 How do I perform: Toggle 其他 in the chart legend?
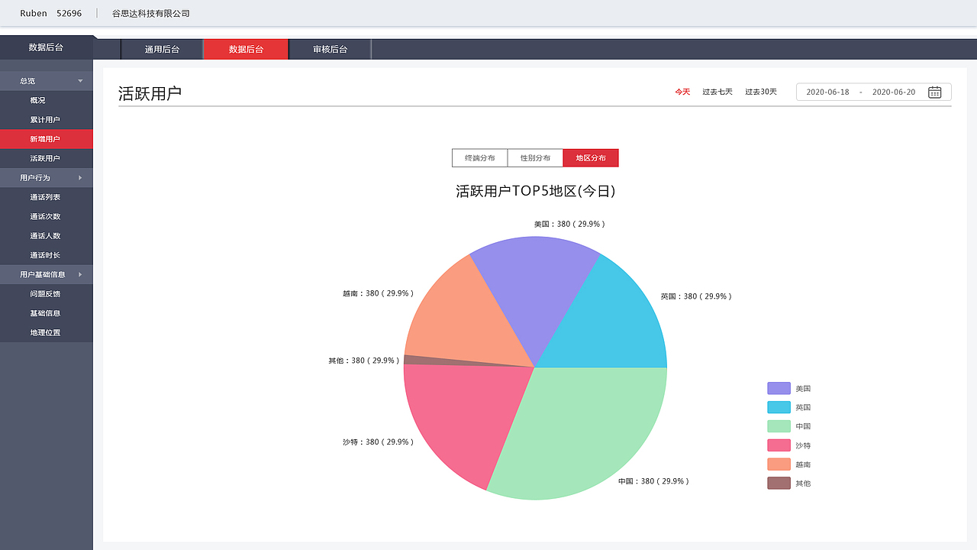[788, 483]
